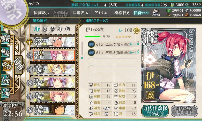The width and height of the screenshot is (202, 121).
Task: Open the 任務(クエスト) quest menu
Action: coord(141,13)
